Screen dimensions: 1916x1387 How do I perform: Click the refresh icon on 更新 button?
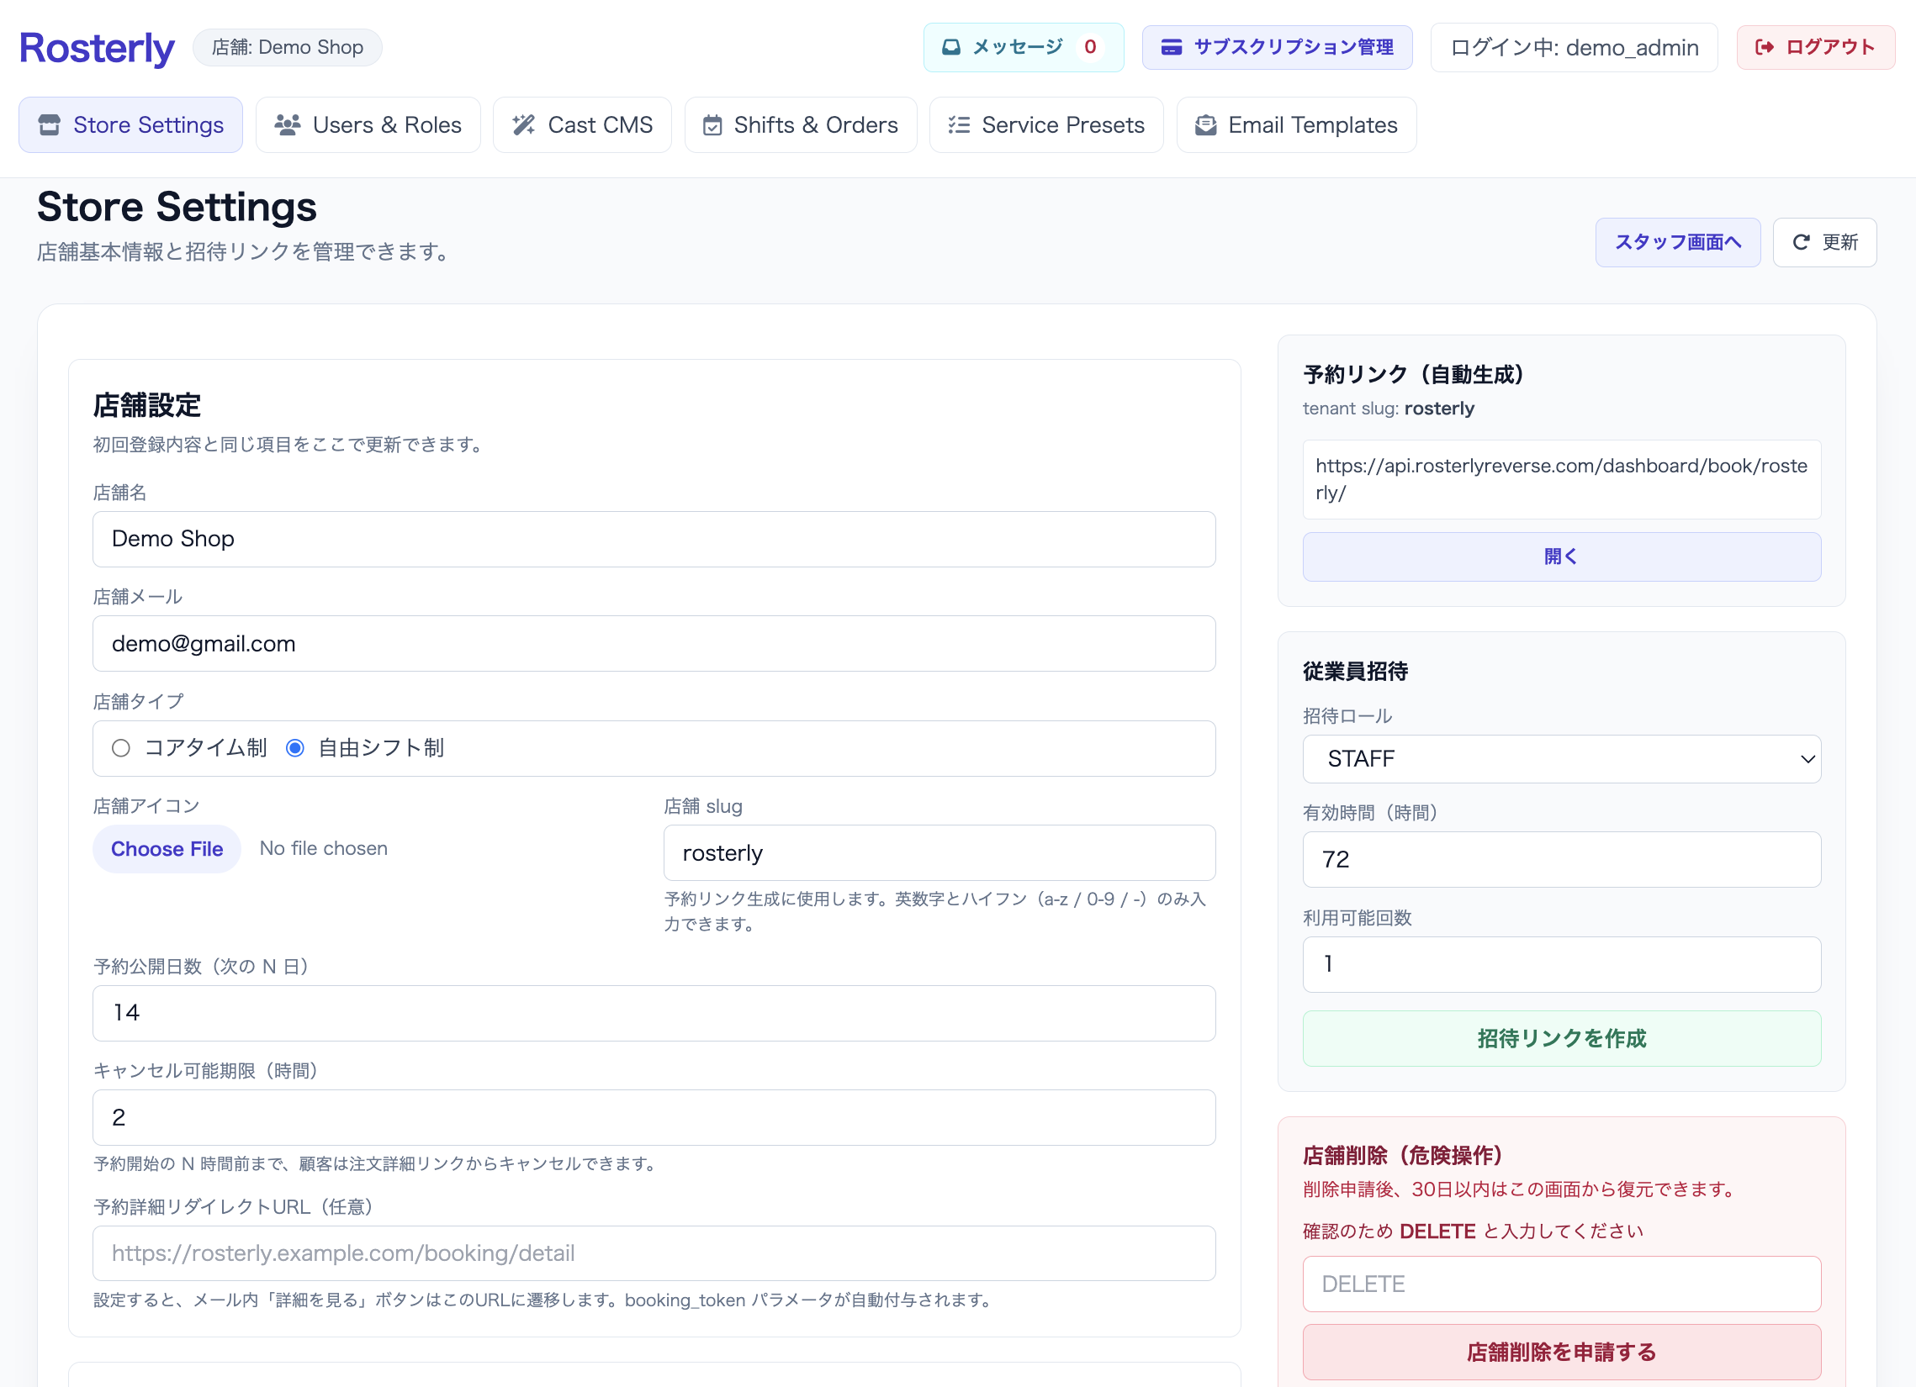point(1800,242)
